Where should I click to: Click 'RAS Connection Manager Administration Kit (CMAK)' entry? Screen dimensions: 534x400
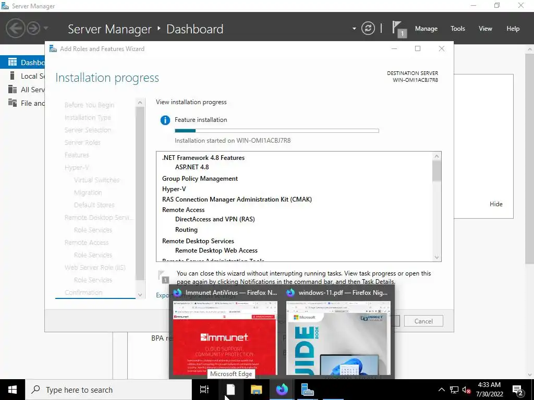(x=237, y=199)
